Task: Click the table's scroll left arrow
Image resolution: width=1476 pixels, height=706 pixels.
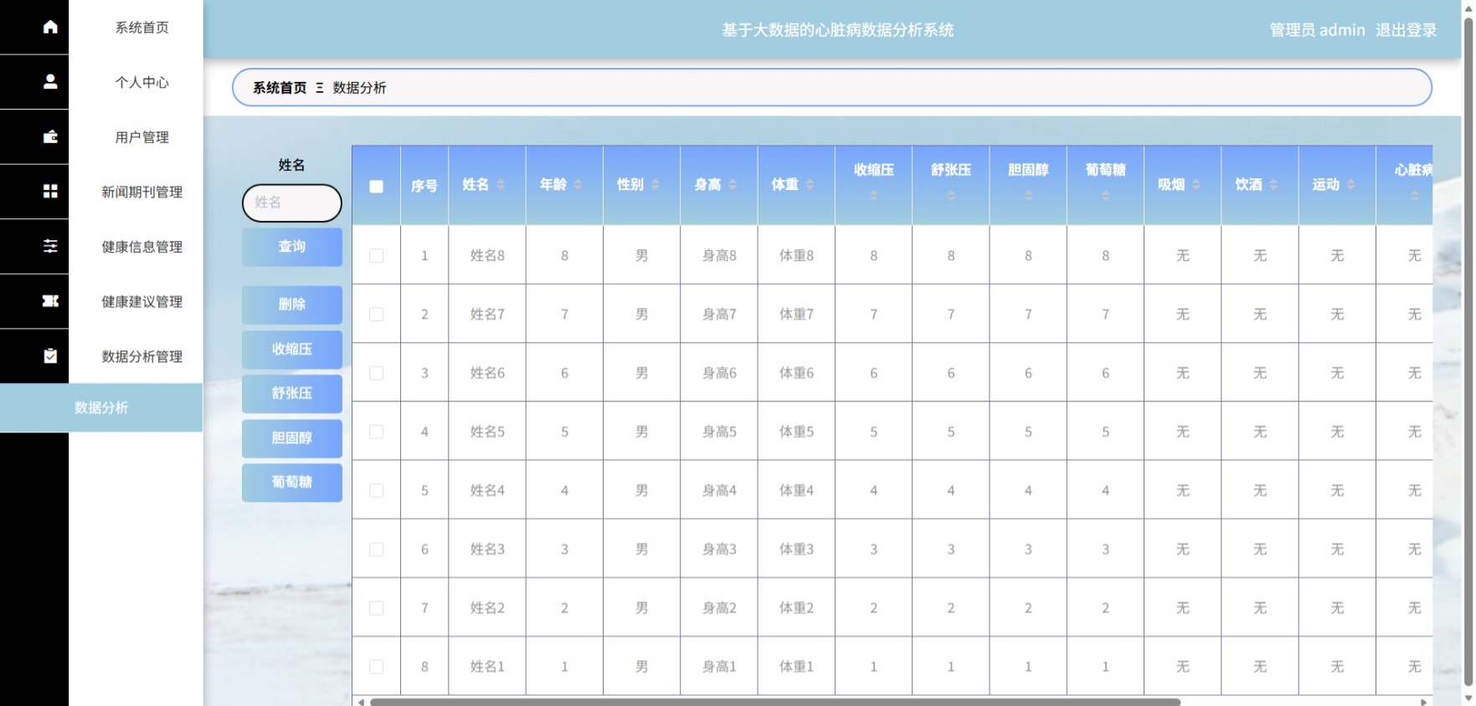Action: (x=361, y=702)
